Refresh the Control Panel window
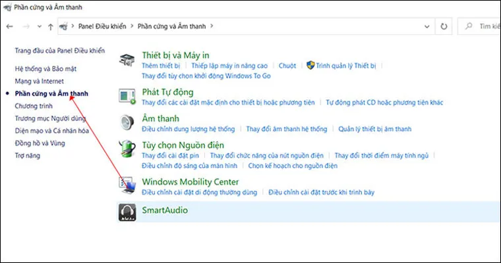 tap(444, 26)
